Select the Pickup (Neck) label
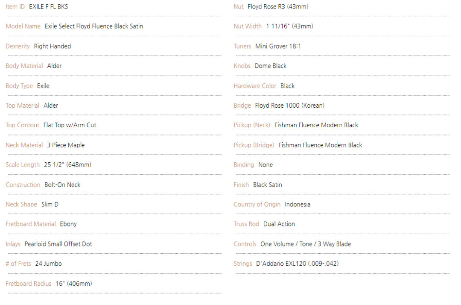Image resolution: width=461 pixels, height=305 pixels. [x=252, y=125]
